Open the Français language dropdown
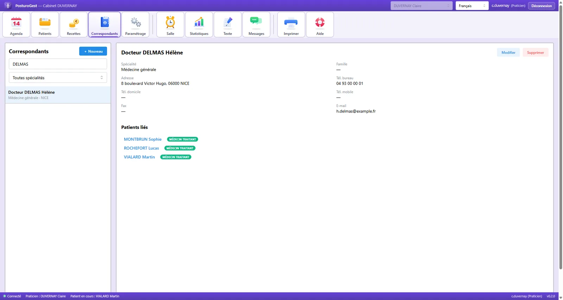563x300 pixels. [472, 6]
